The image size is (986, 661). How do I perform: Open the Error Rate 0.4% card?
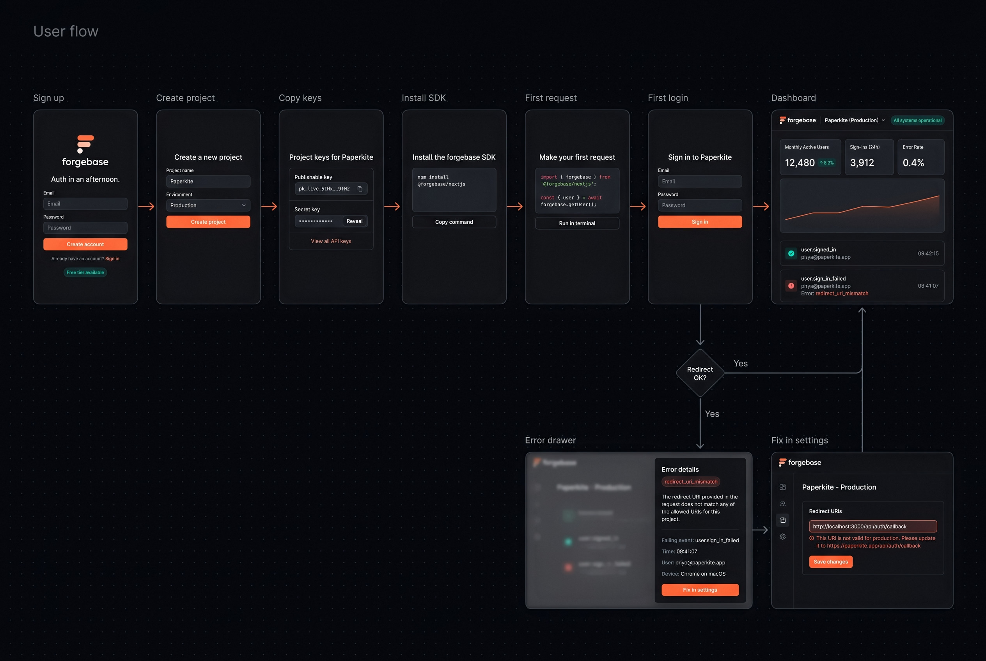point(920,157)
